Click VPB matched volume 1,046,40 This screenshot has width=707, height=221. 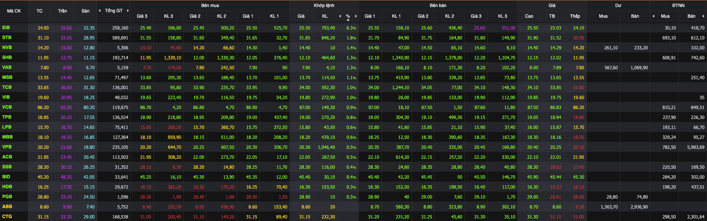click(x=326, y=147)
